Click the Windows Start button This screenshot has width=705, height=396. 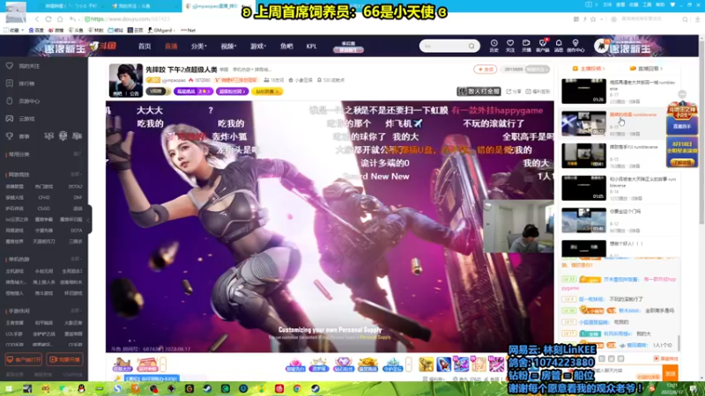coord(9,388)
